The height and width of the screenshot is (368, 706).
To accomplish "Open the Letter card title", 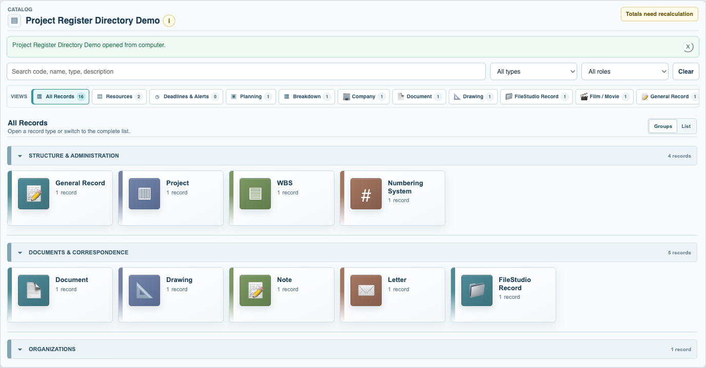I will tap(397, 280).
